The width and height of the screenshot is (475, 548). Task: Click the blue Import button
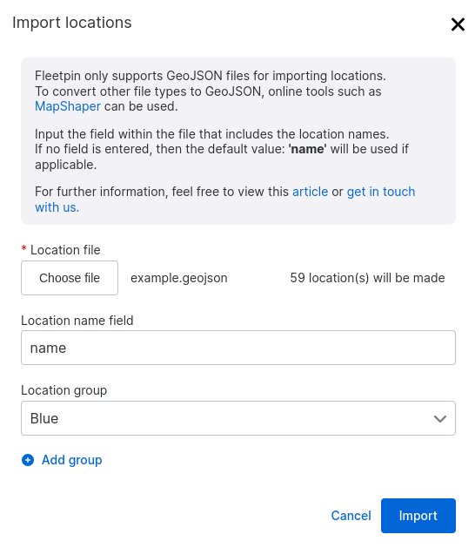pos(418,516)
